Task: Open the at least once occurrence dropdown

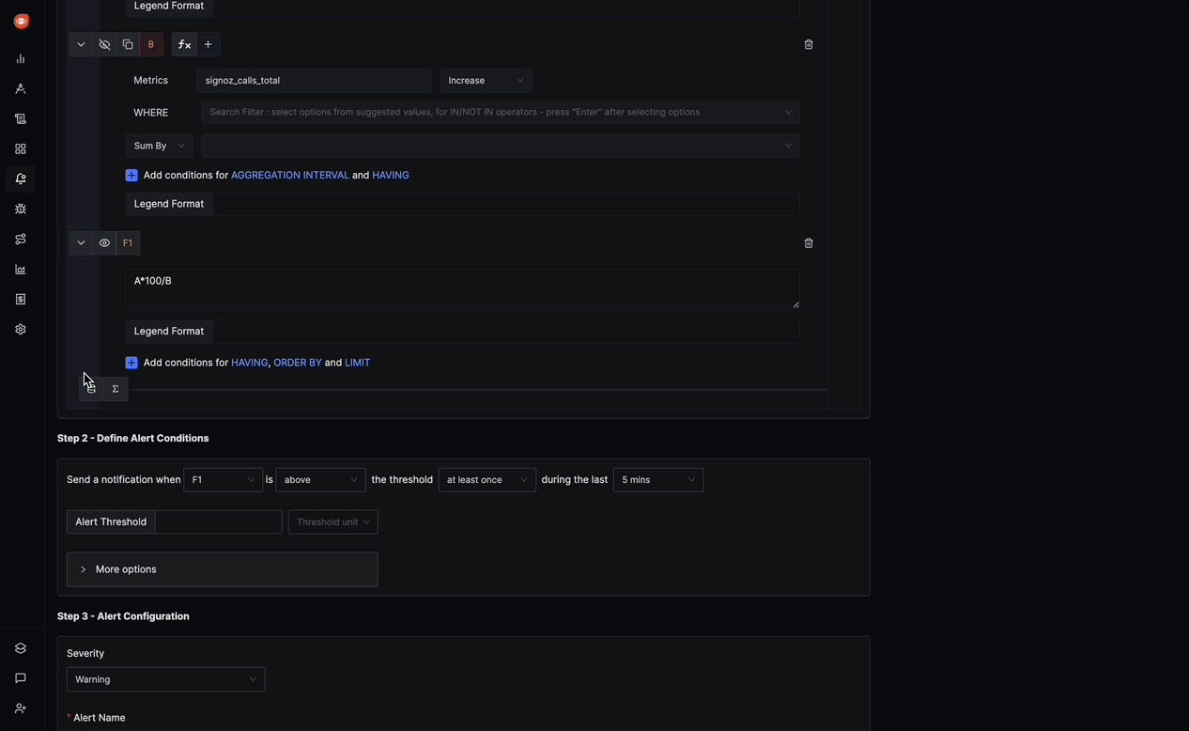Action: pos(487,480)
